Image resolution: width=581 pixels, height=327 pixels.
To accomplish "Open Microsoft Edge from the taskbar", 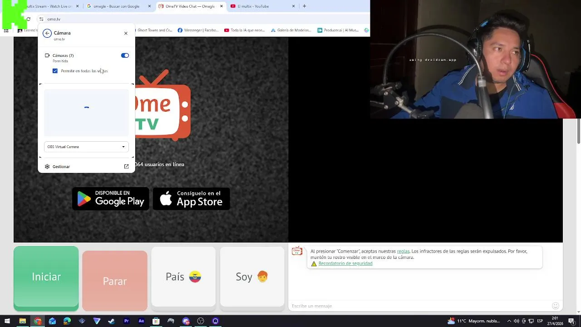I will [67, 321].
